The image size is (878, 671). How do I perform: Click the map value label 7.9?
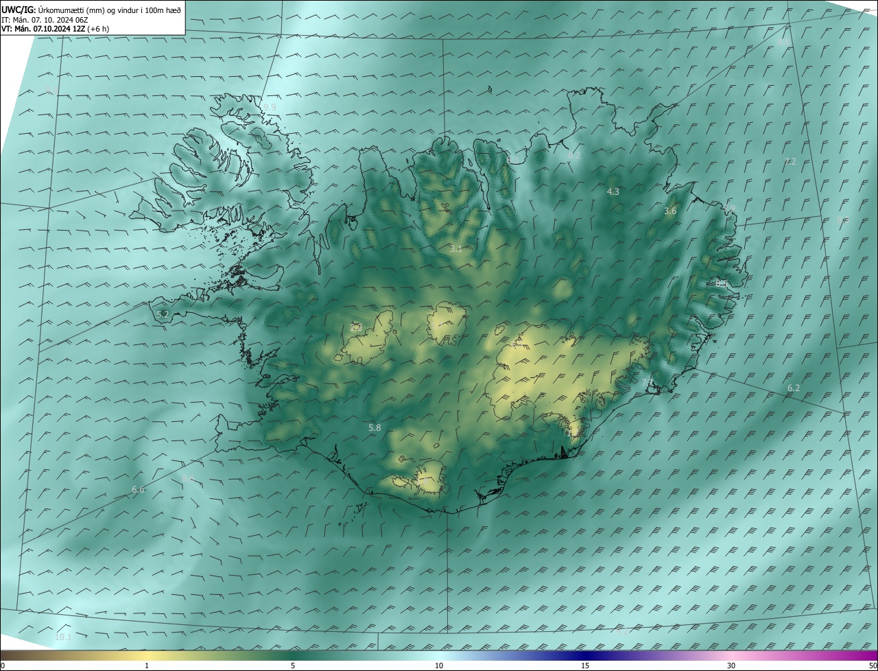[728, 208]
